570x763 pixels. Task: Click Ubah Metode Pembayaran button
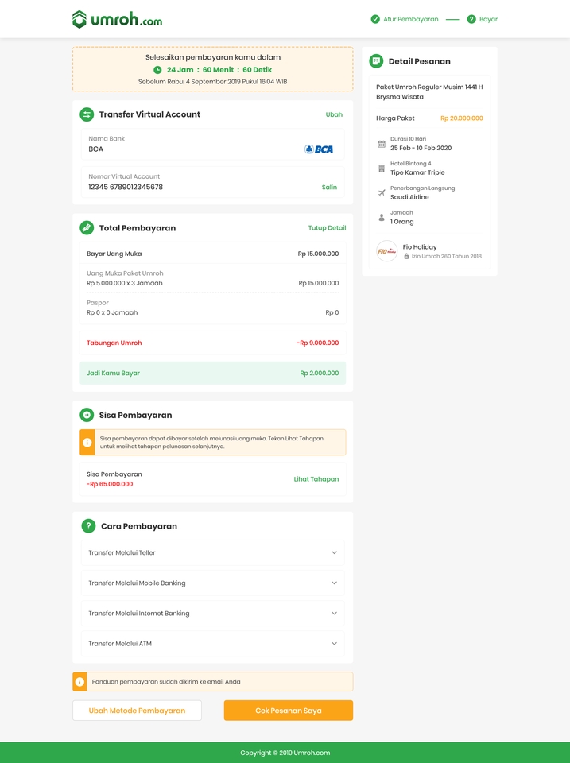(137, 711)
